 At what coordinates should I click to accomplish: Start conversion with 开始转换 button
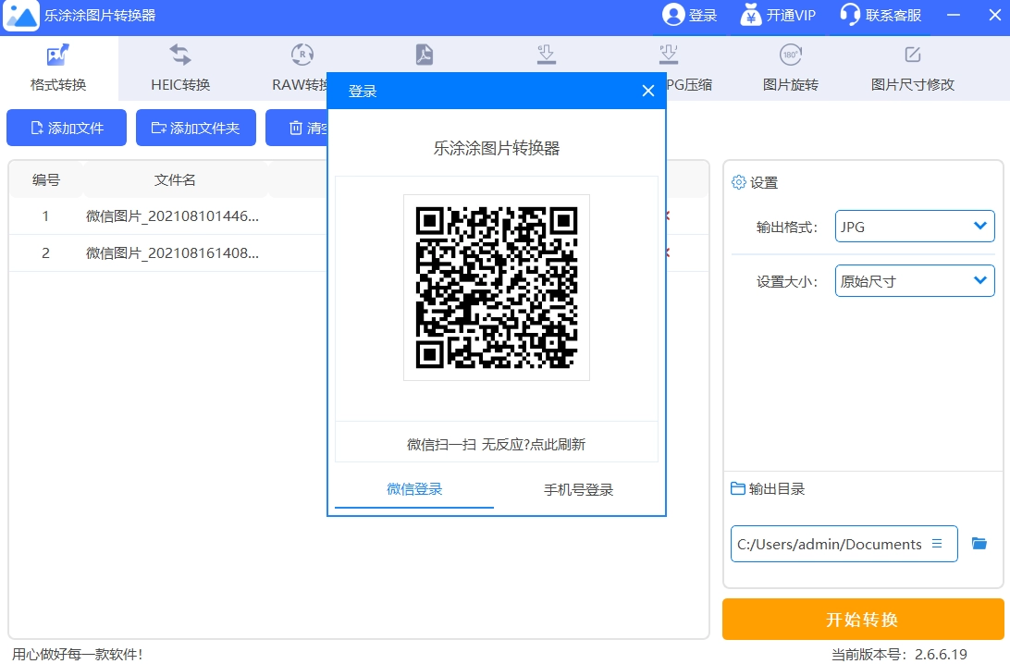863,619
